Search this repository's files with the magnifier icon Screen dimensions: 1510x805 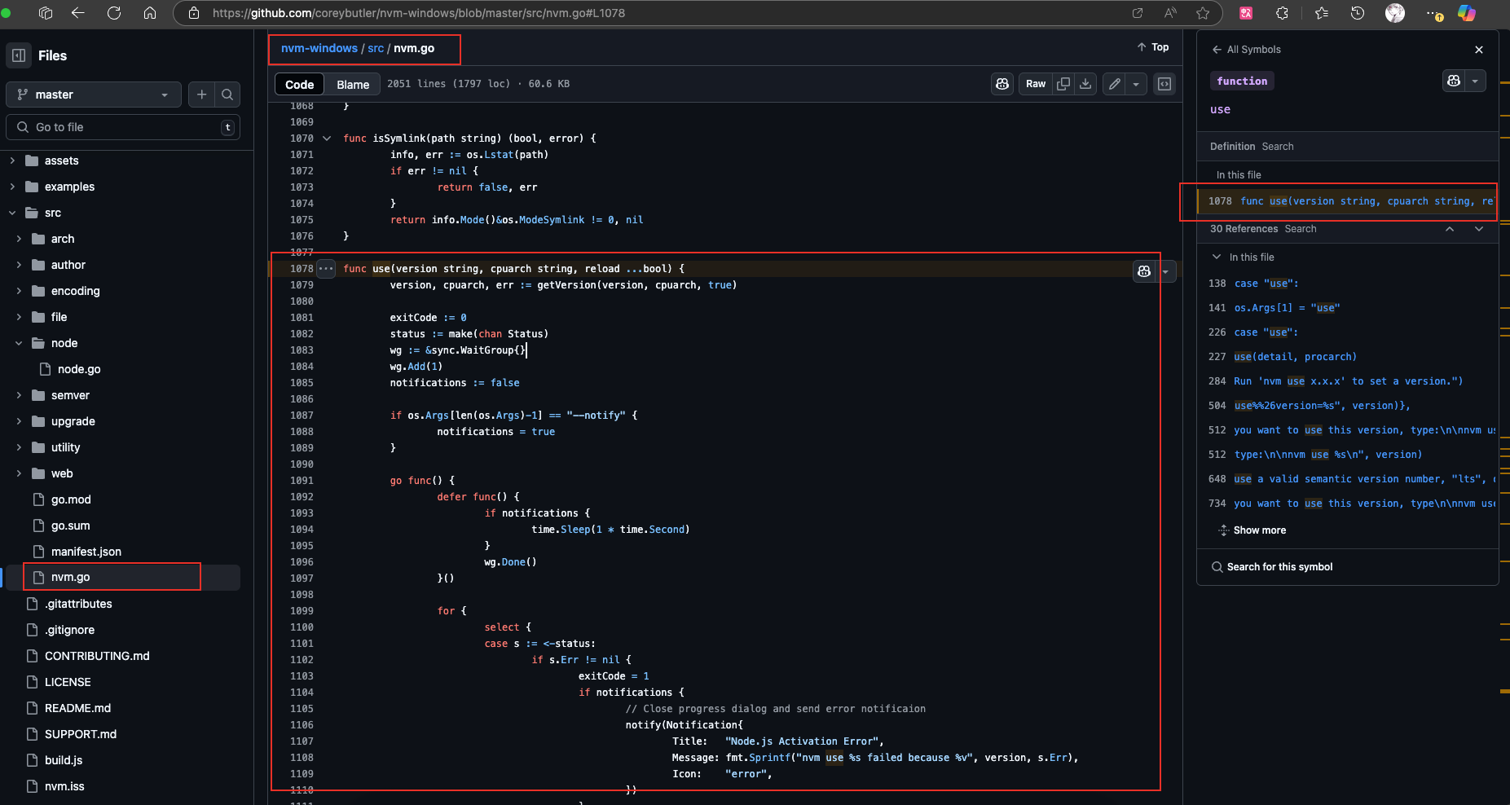[228, 95]
